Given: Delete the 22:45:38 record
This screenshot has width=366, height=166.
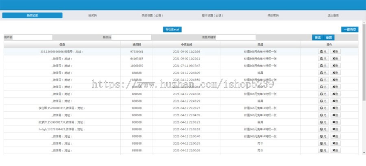Looking at the screenshot, I should (335, 94).
